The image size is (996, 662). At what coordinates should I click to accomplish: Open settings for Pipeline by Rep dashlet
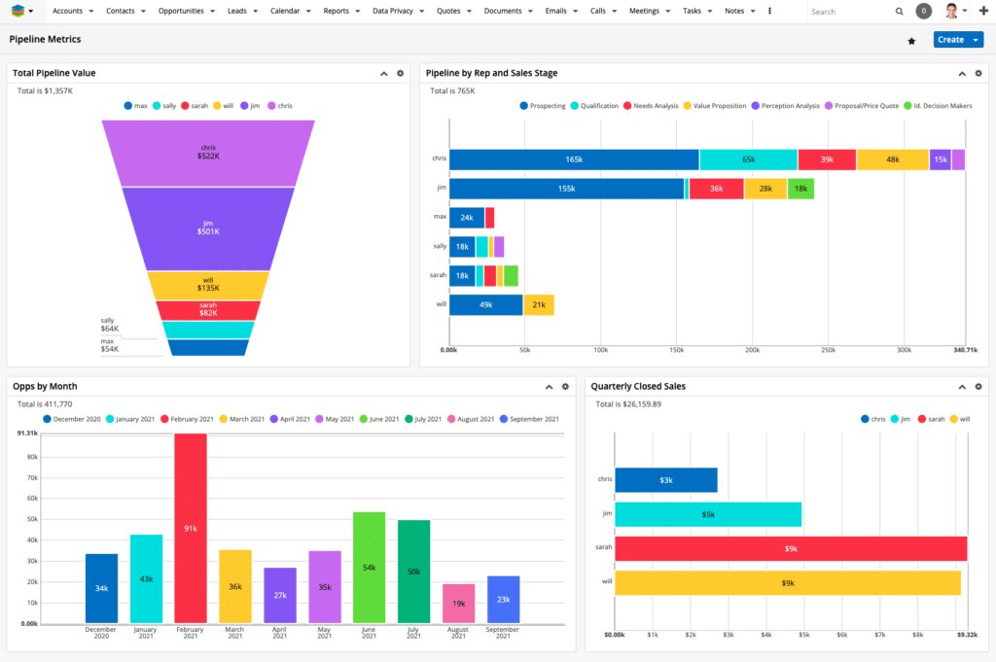pos(978,72)
